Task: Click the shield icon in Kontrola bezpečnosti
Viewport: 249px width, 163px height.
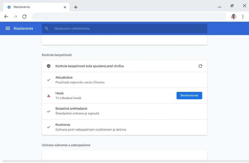Action: [49, 66]
